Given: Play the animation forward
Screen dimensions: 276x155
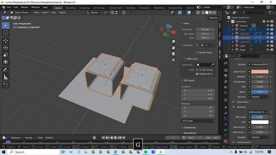Looking at the screenshot, I should (116, 138).
